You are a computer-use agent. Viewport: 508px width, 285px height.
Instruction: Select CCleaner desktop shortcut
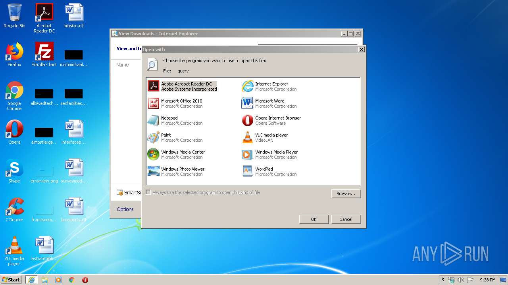[x=14, y=210]
